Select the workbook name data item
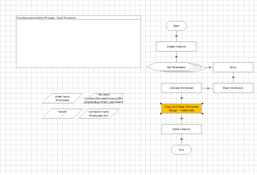Viewport: 257px width, 175px height. 99,114
